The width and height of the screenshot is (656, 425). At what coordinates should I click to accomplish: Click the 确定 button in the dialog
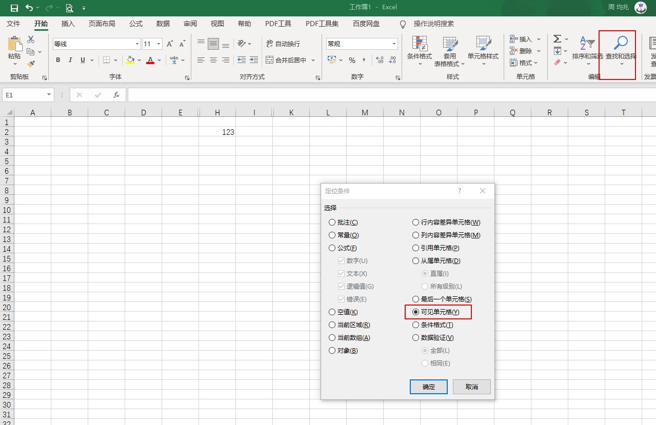(429, 387)
